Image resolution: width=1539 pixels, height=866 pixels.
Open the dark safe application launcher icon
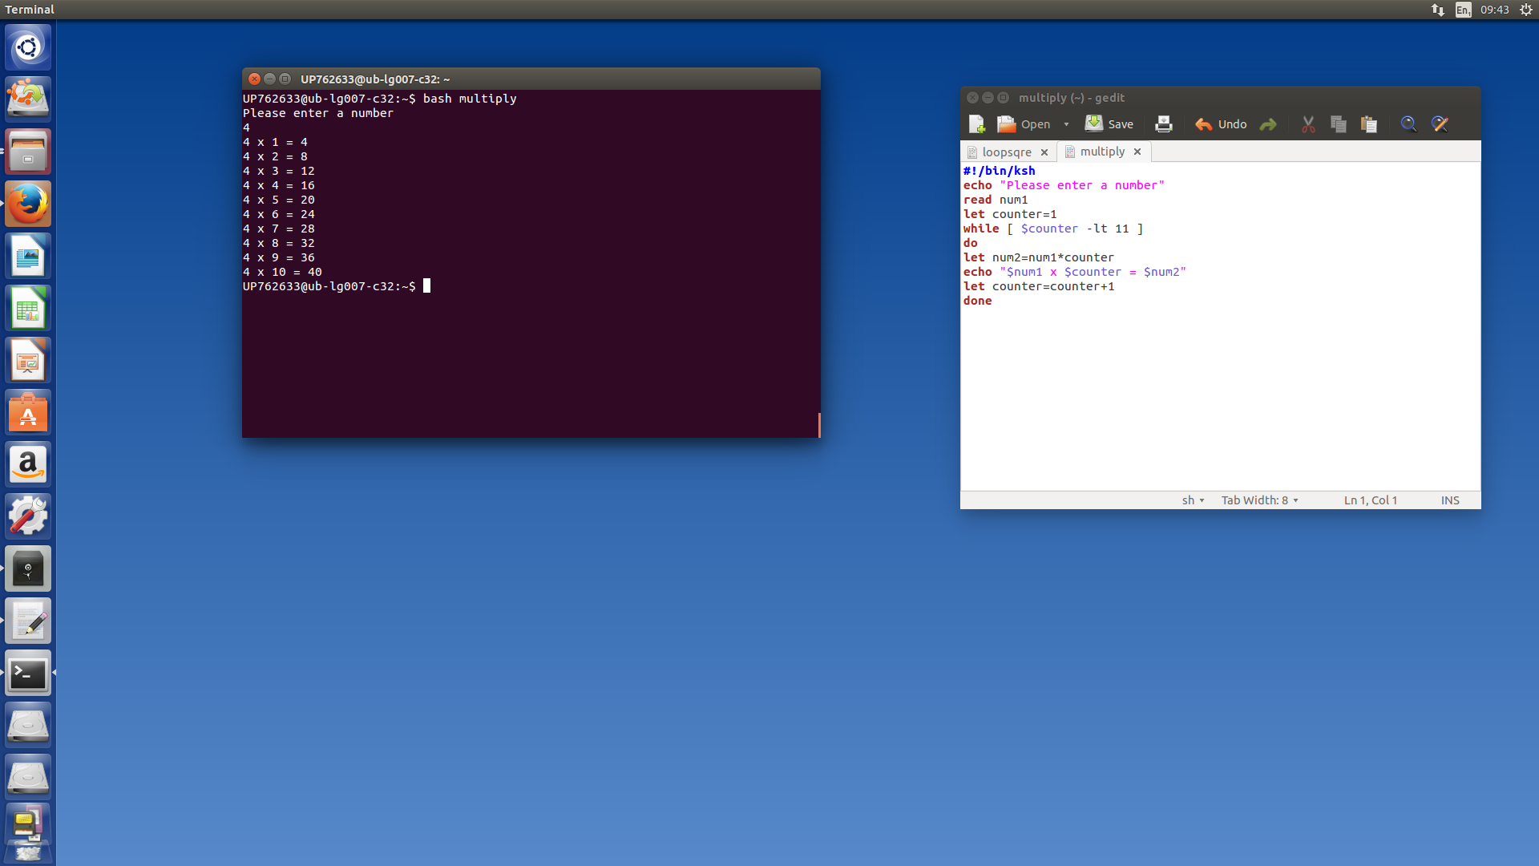pos(28,569)
